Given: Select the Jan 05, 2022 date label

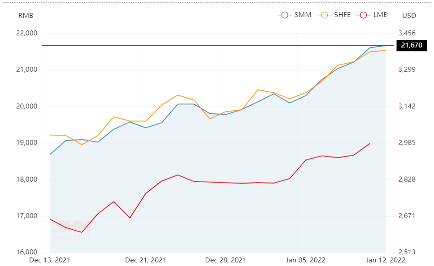Looking at the screenshot, I should (x=306, y=260).
